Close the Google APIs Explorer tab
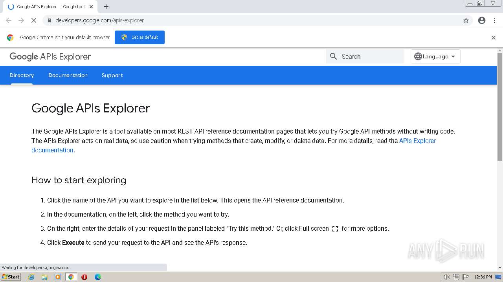This screenshot has height=282, width=503. pyautogui.click(x=91, y=7)
